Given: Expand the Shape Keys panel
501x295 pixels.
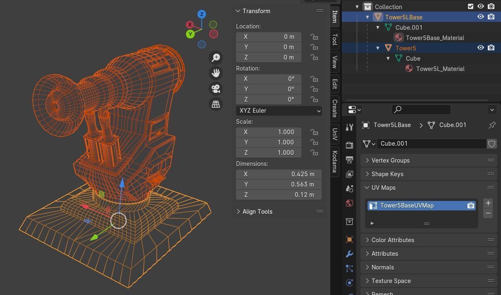Looking at the screenshot, I should click(x=367, y=174).
